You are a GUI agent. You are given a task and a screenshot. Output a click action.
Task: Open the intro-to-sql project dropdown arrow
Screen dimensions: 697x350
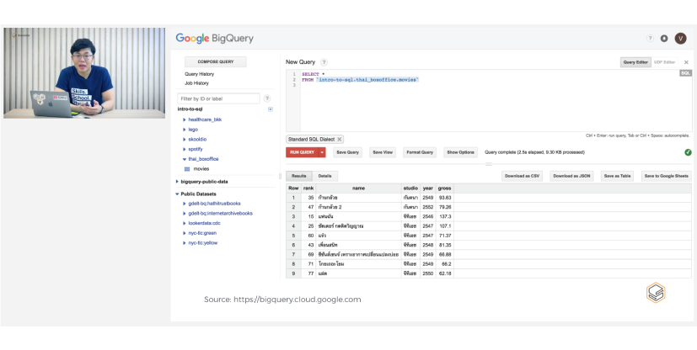[271, 109]
